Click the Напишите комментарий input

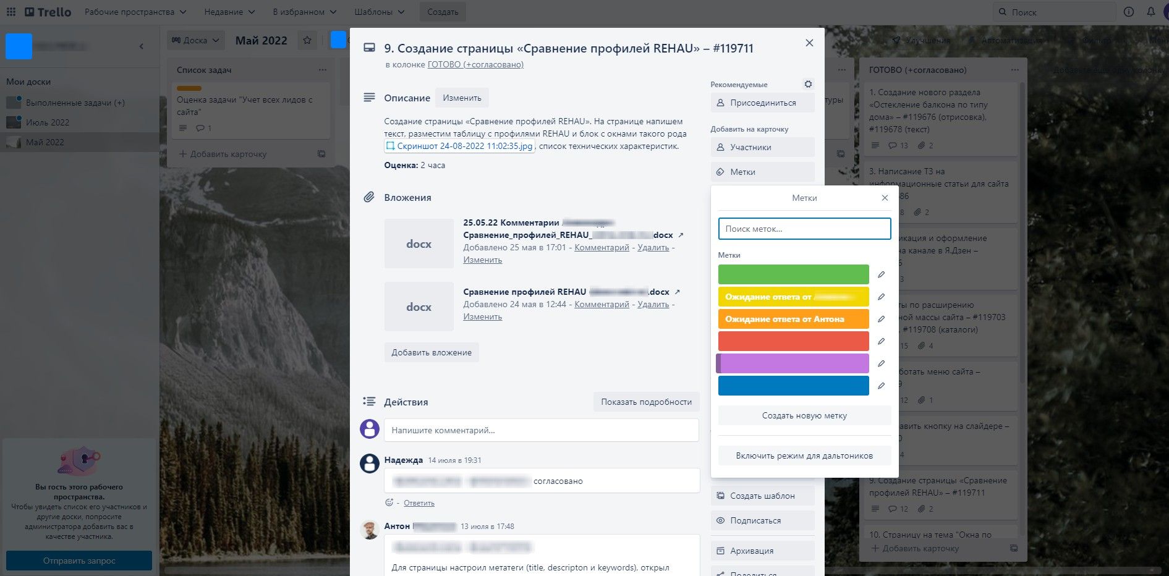tap(542, 430)
